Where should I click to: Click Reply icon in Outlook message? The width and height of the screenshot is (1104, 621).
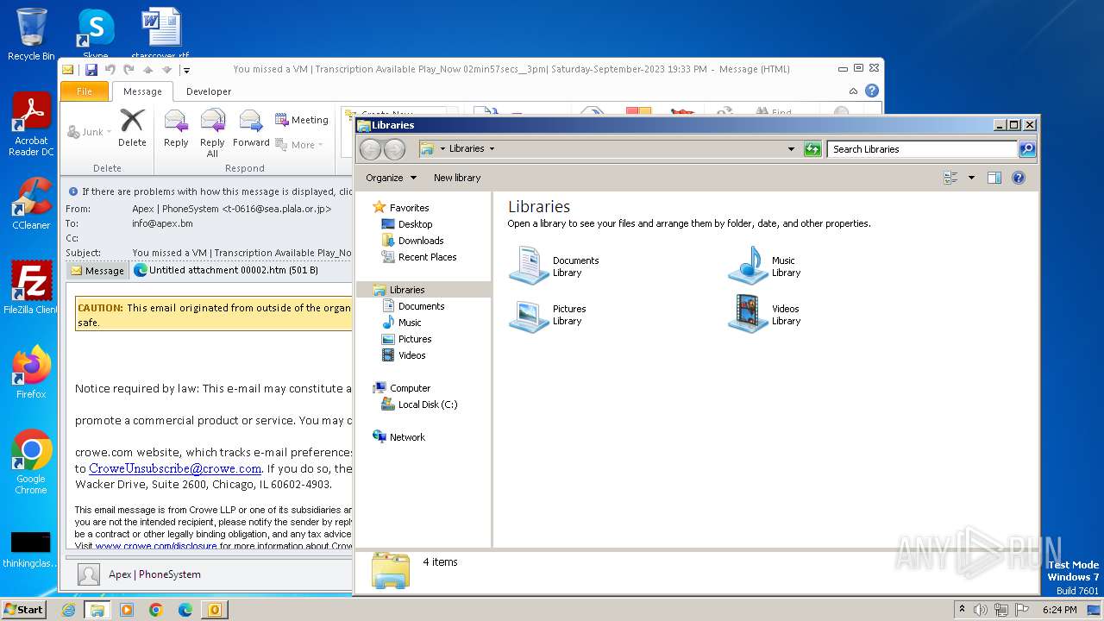176,128
